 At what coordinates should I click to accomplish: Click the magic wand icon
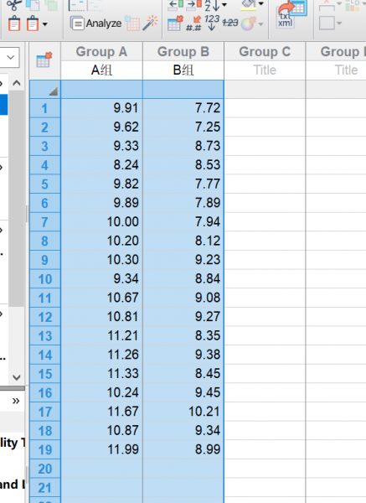click(x=150, y=23)
